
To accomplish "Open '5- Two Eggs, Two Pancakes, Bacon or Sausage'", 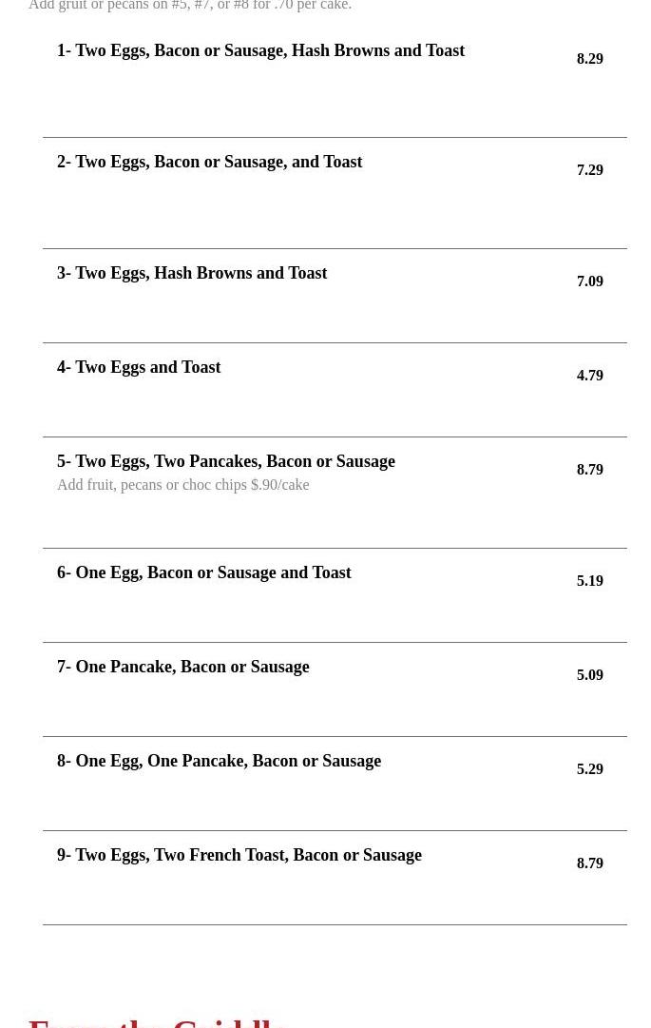I will point(226,461).
